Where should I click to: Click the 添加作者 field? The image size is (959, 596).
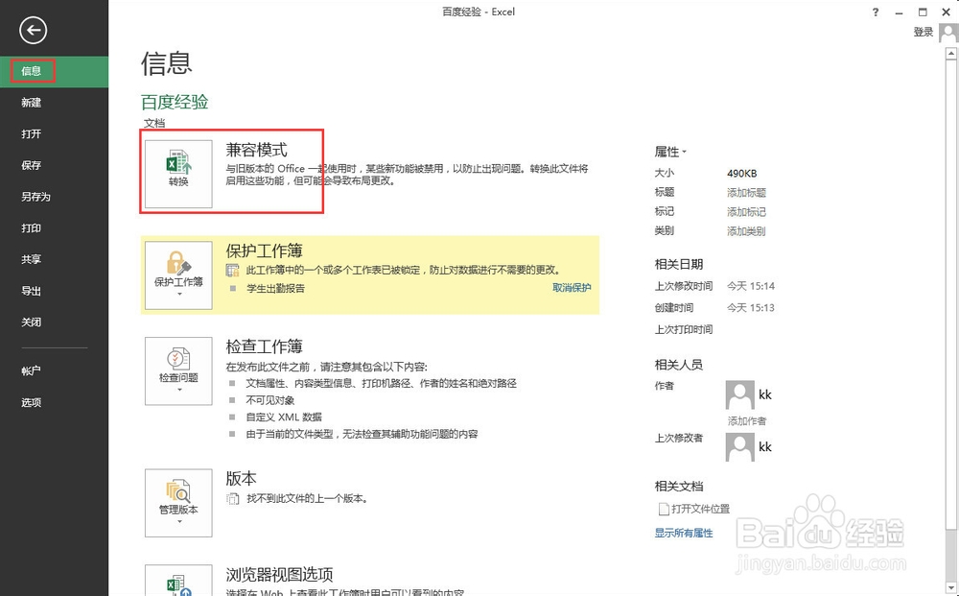pos(747,421)
